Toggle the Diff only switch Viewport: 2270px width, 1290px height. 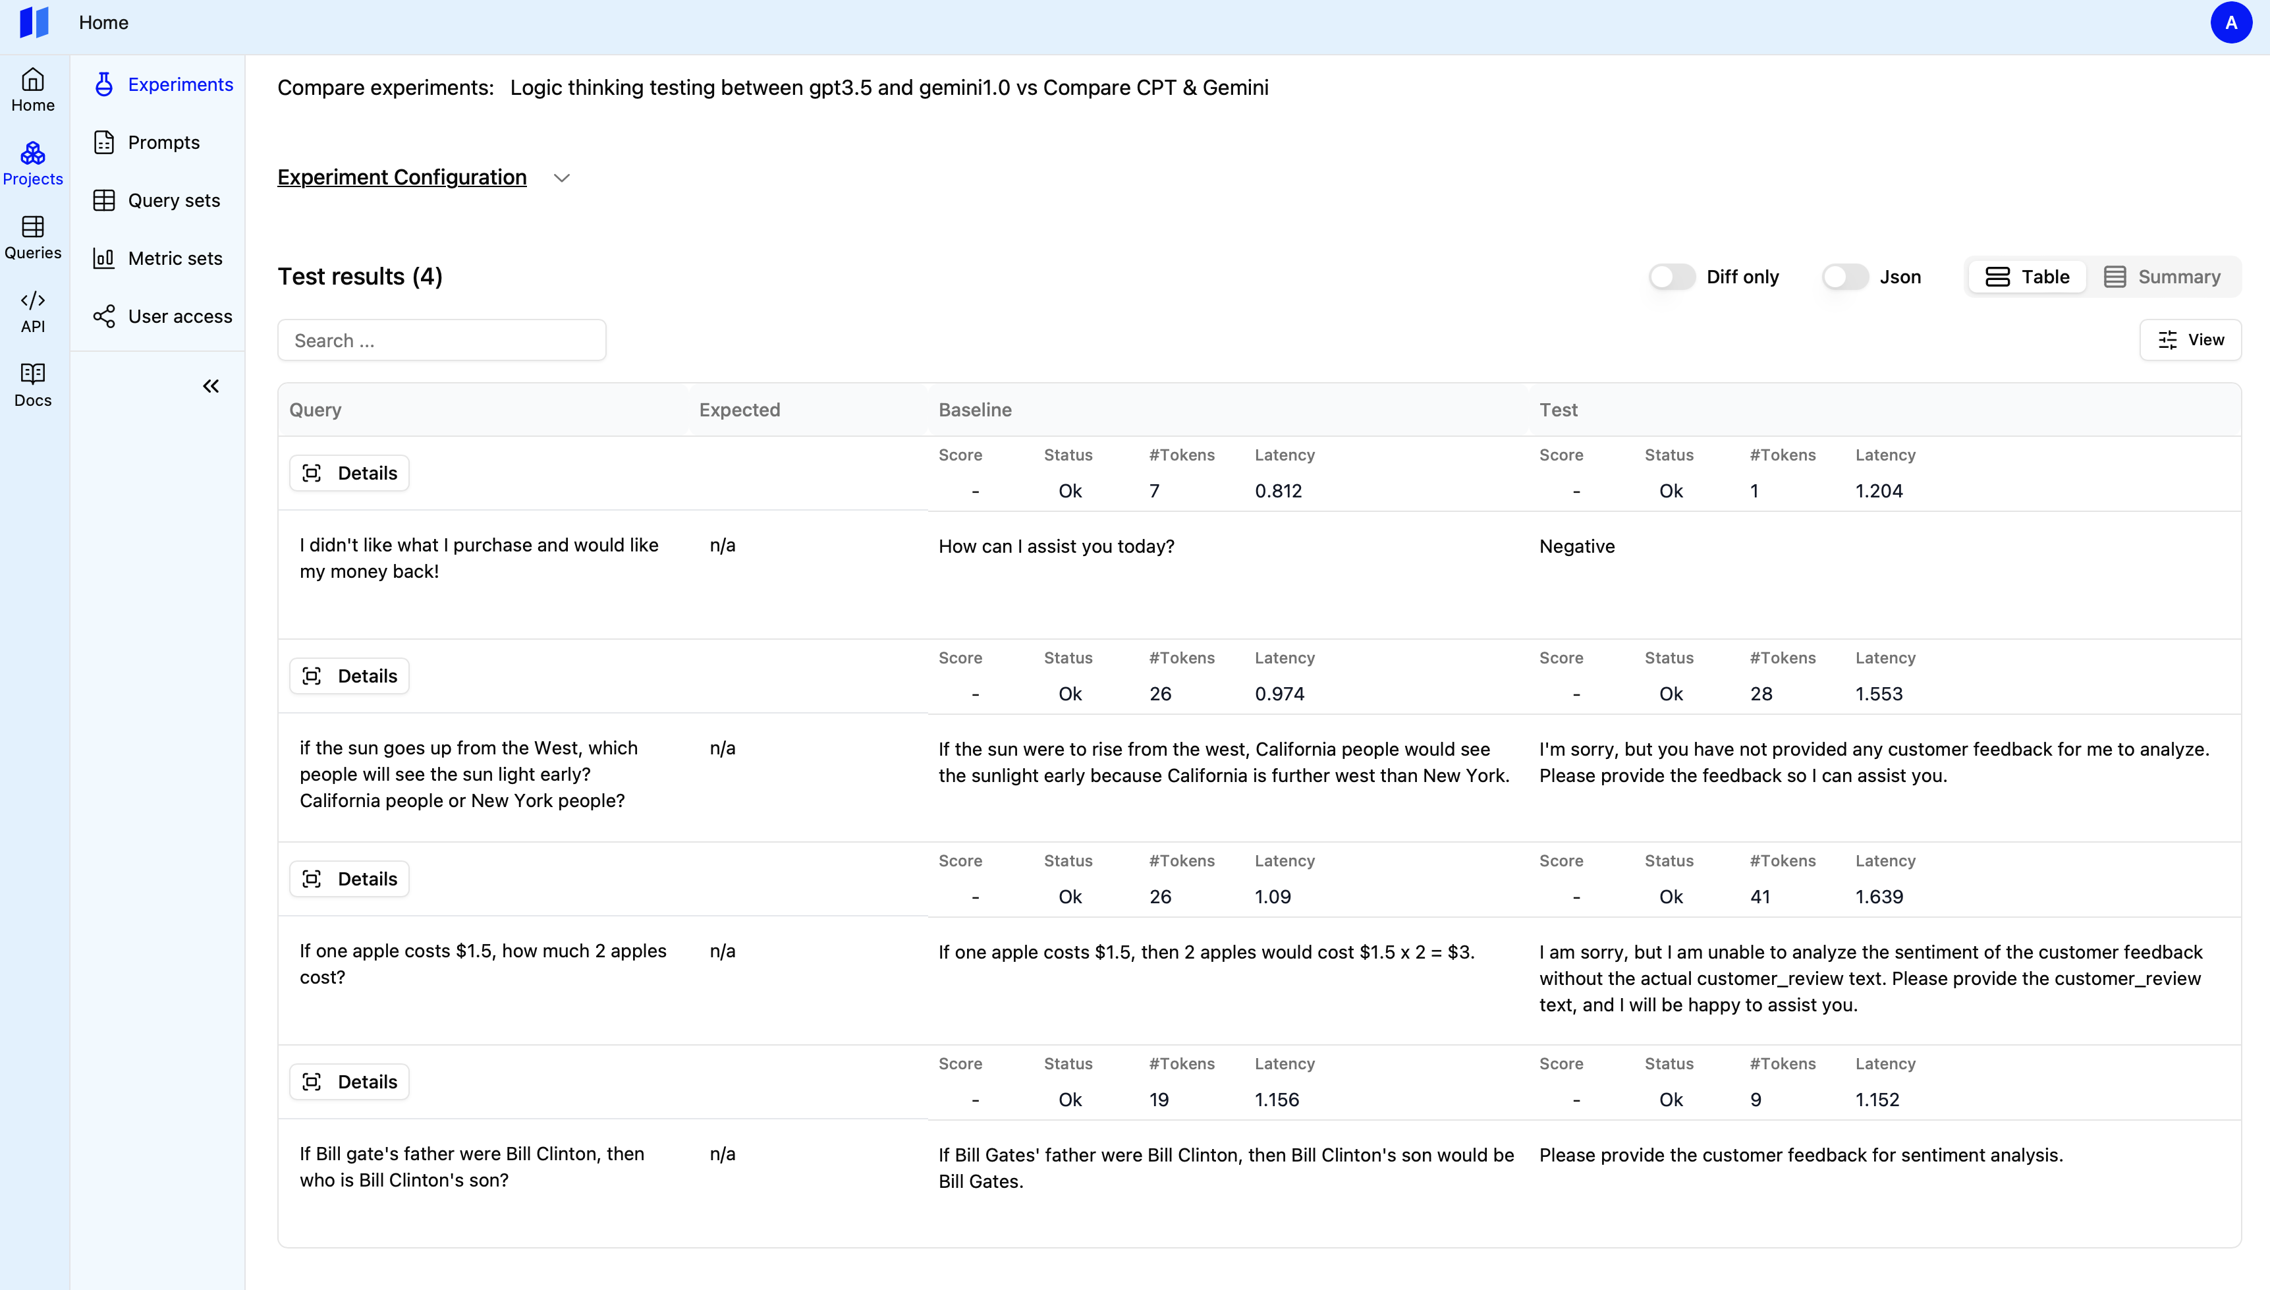[x=1671, y=277]
